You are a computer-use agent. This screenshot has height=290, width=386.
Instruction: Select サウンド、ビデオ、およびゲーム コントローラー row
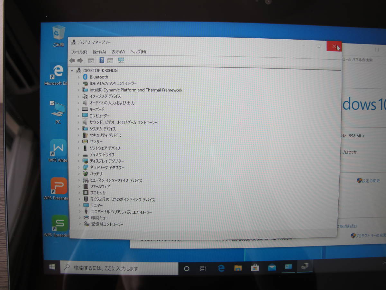click(x=120, y=122)
